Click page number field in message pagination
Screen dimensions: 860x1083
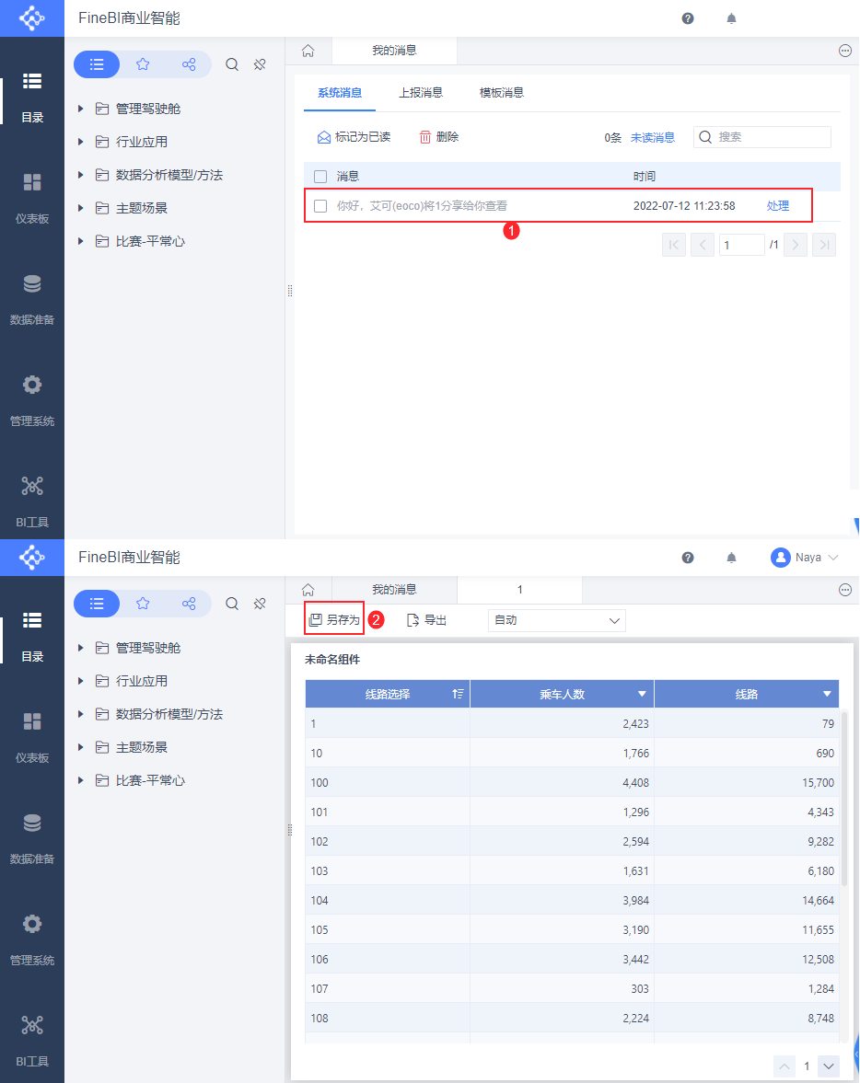[x=742, y=245]
